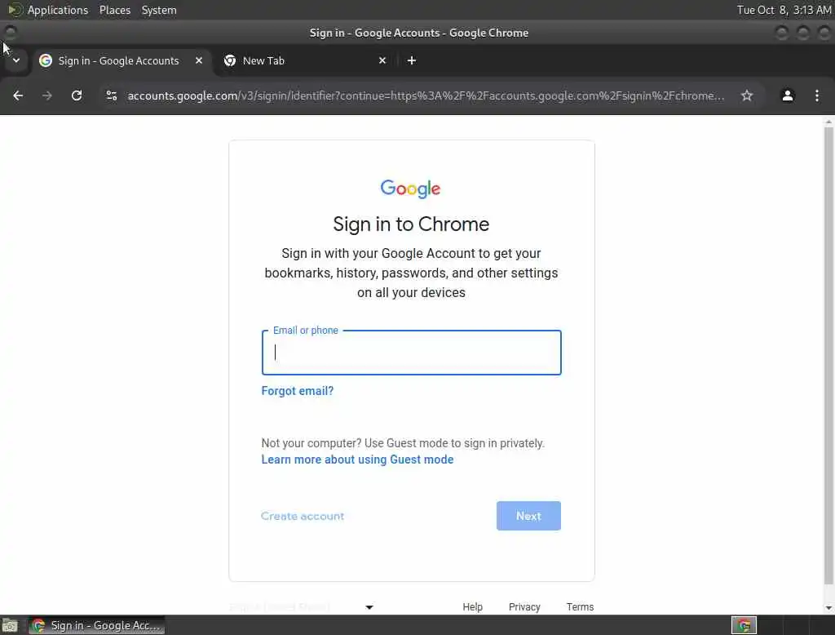835x635 pixels.
Task: Click the Create account button
Action: click(303, 516)
